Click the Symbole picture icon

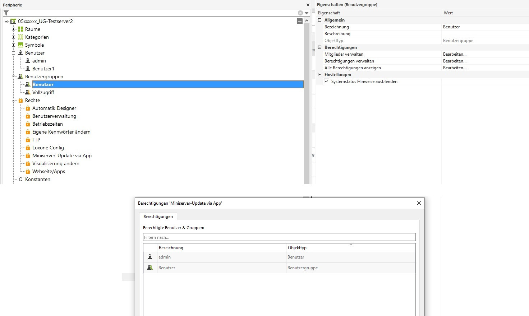click(20, 45)
